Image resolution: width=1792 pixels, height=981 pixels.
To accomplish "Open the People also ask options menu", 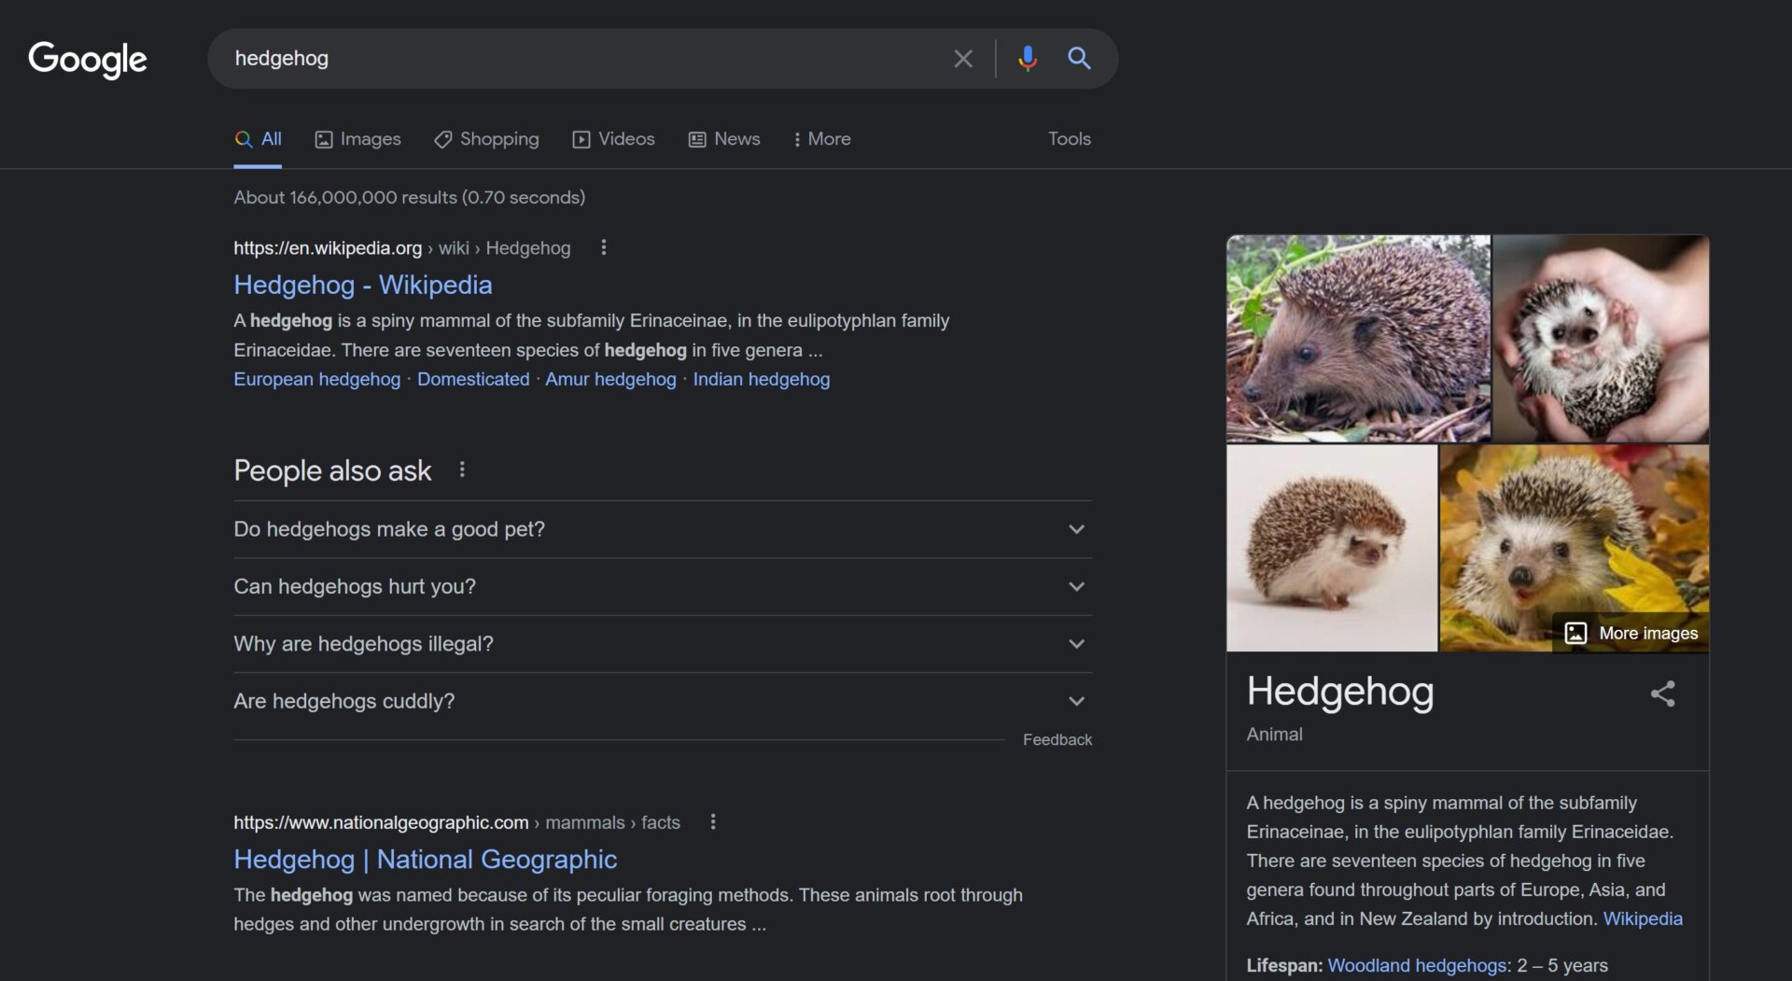I will (x=461, y=469).
